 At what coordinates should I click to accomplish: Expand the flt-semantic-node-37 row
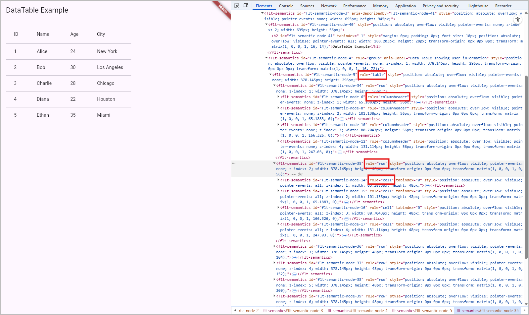click(x=274, y=263)
